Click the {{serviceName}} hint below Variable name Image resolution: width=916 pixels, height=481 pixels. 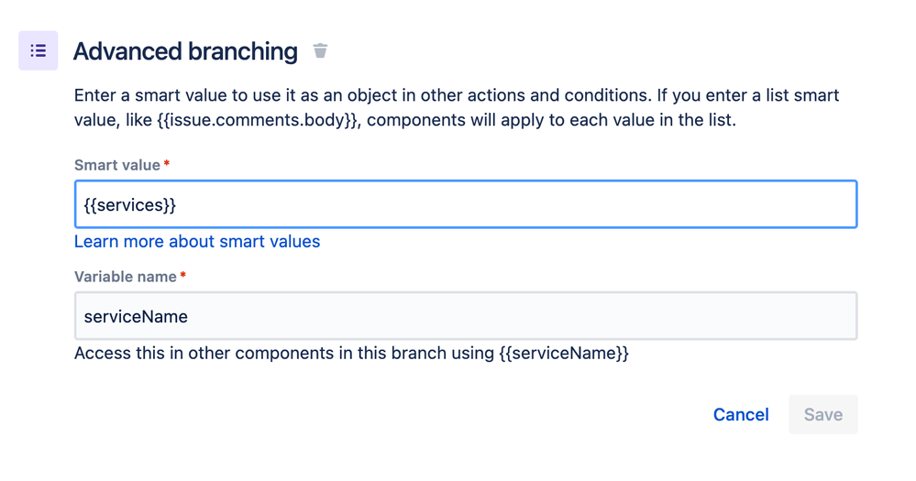(x=564, y=354)
